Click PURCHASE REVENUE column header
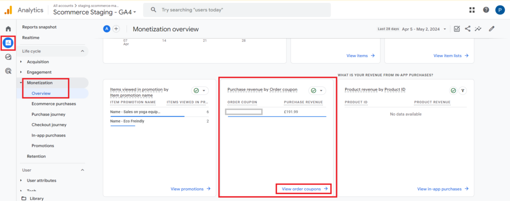The width and height of the screenshot is (510, 201). pyautogui.click(x=303, y=102)
